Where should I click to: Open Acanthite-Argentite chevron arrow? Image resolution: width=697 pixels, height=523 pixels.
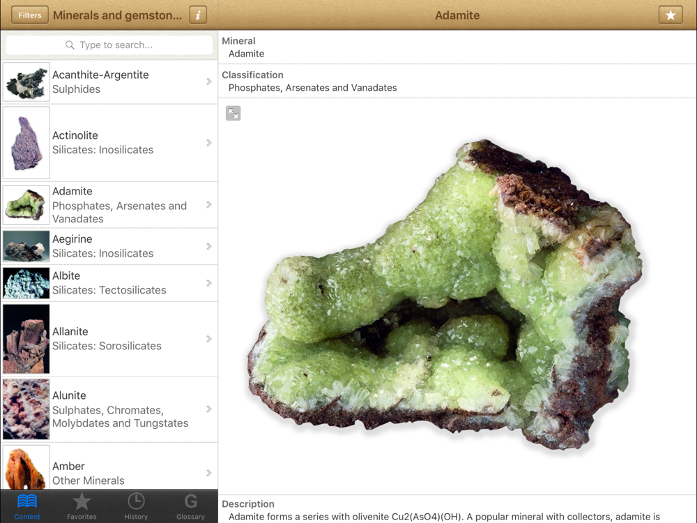pos(209,82)
